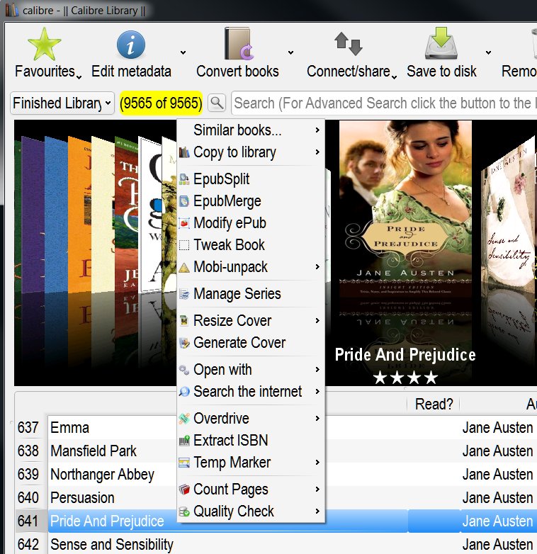This screenshot has height=554, width=537.
Task: Select EpubMerge in the context menu
Action: pos(251,201)
